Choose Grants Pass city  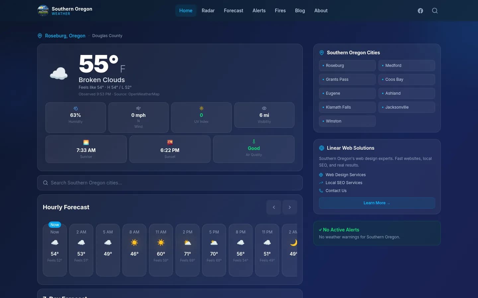pos(347,79)
